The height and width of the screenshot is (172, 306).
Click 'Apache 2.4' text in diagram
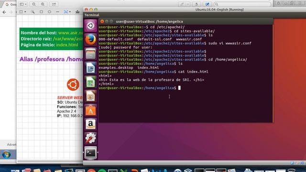(x=66, y=111)
